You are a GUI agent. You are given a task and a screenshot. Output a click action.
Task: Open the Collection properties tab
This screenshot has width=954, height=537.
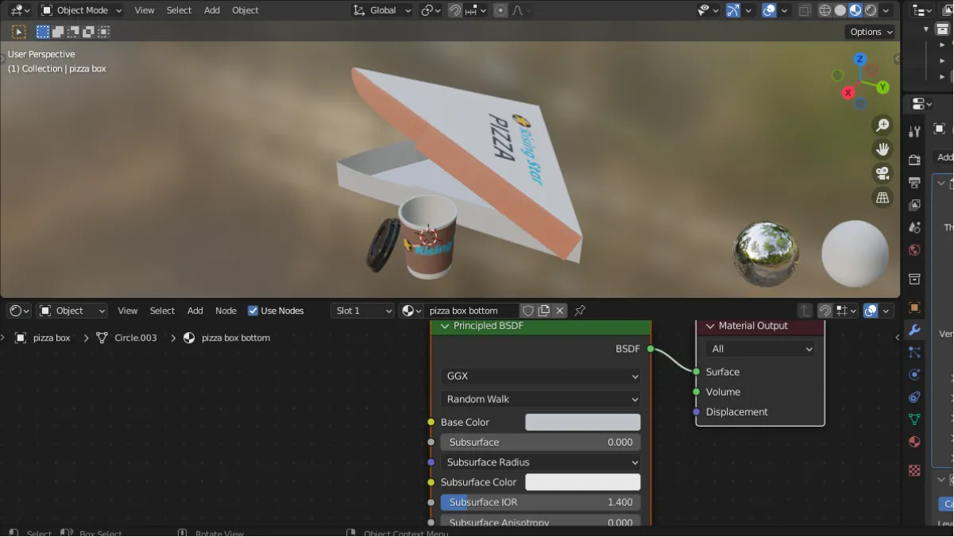tap(914, 279)
